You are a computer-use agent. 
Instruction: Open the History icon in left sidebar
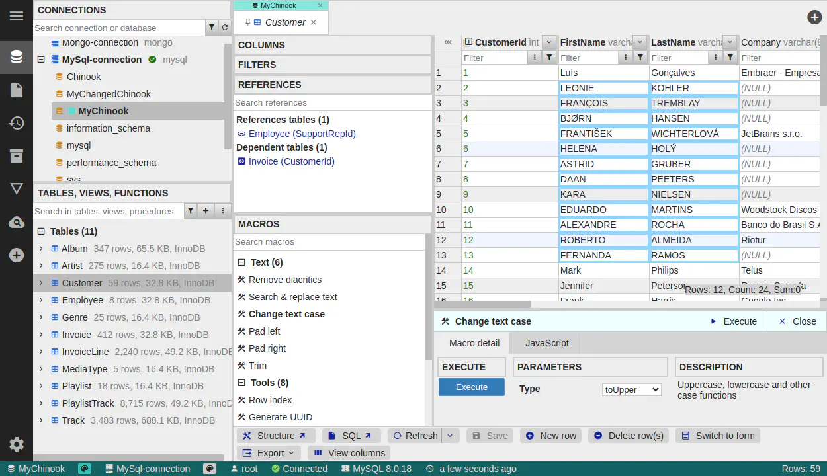[17, 123]
